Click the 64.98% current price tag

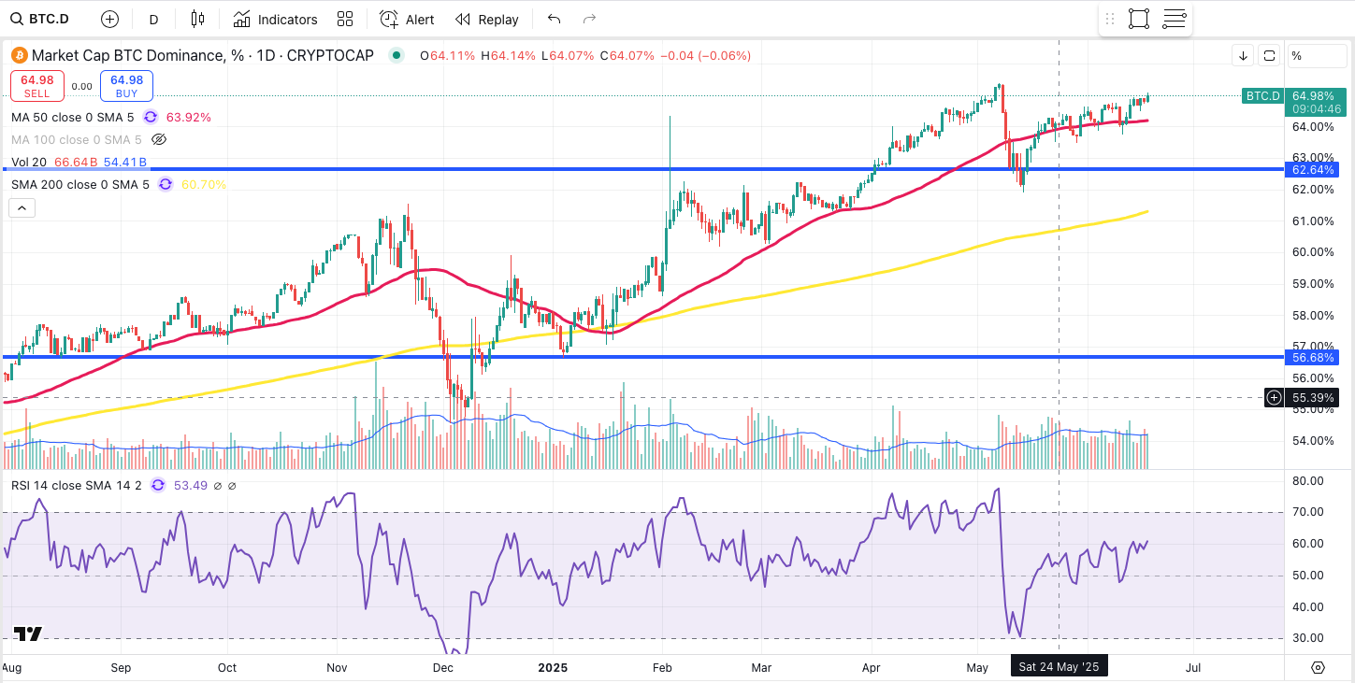(x=1313, y=95)
